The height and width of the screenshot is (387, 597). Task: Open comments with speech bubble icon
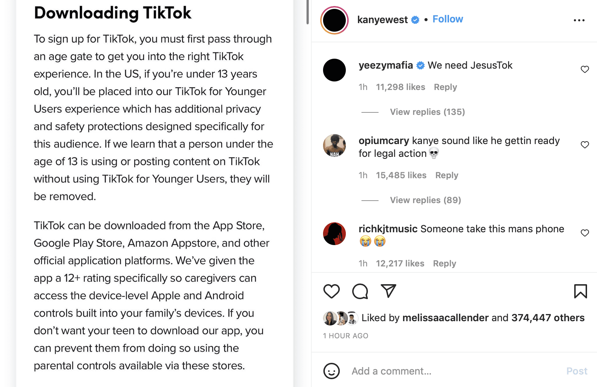pos(360,291)
